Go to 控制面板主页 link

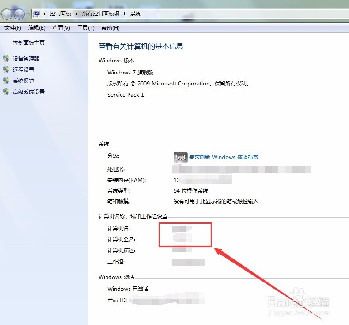[x=28, y=43]
